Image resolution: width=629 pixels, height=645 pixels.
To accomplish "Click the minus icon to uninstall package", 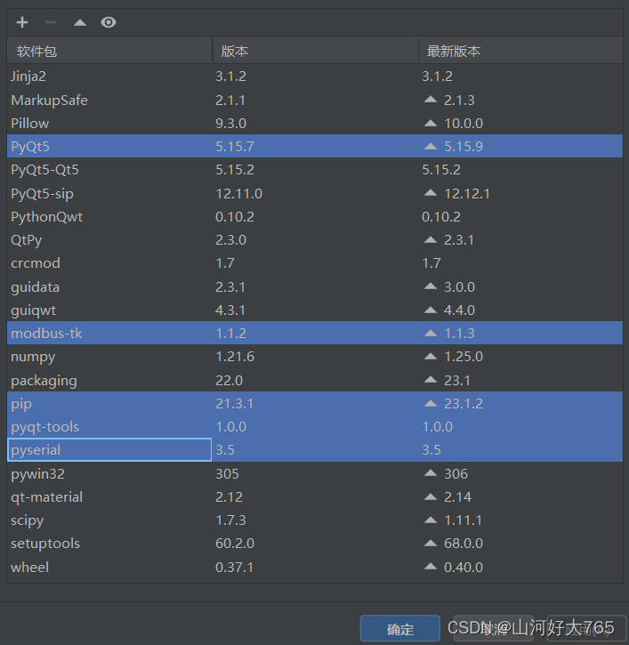I will (x=51, y=22).
